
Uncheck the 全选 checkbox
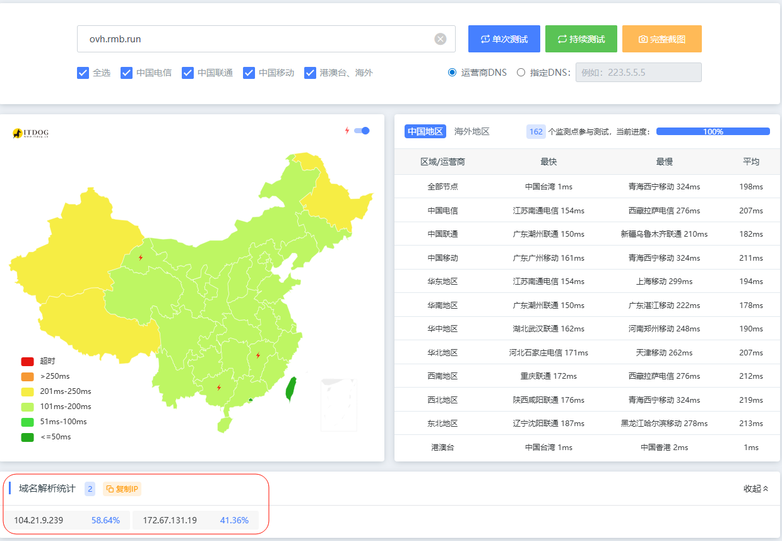(x=83, y=73)
